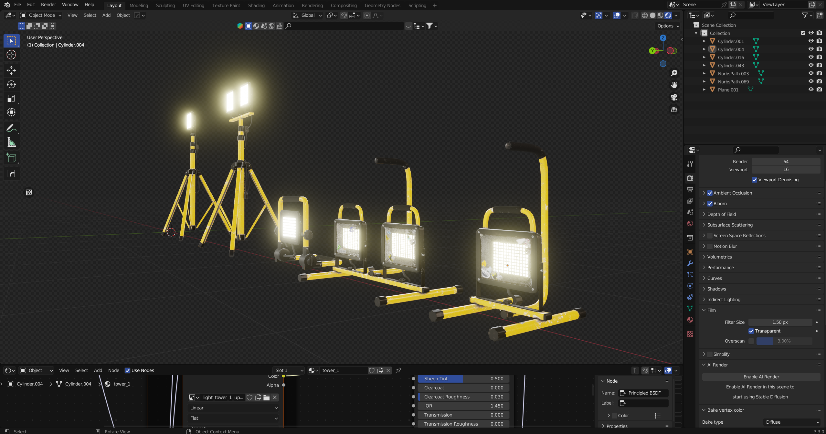Open the Object Mode dropdown
The image size is (826, 434).
pyautogui.click(x=41, y=15)
